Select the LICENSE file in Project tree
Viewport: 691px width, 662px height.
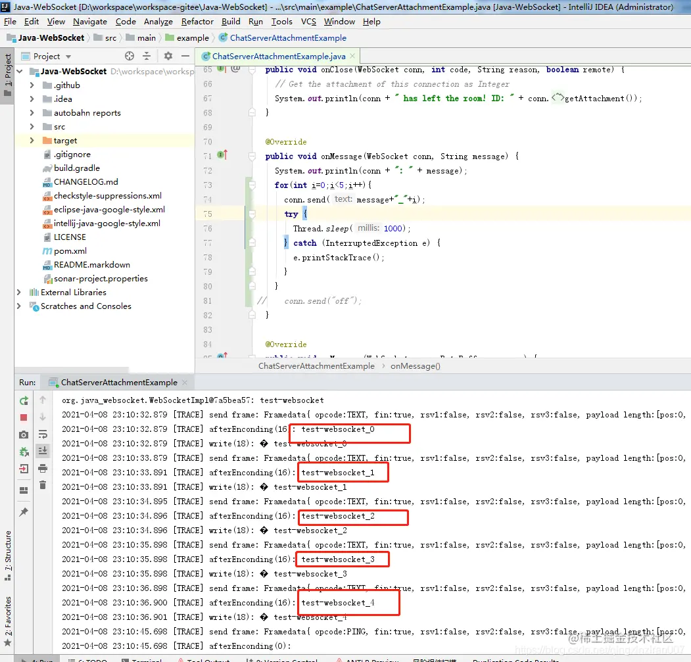tap(70, 237)
